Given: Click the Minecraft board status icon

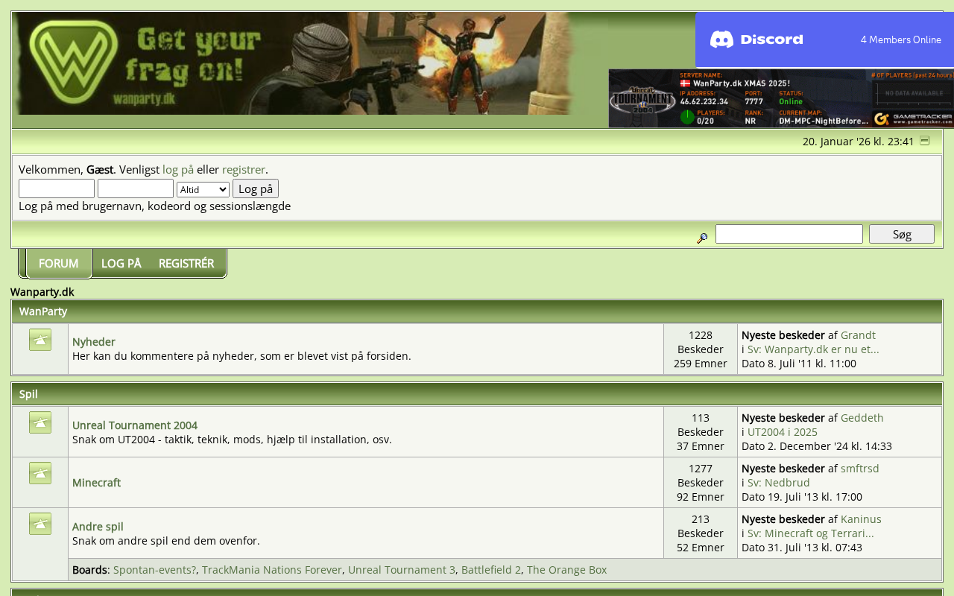Looking at the screenshot, I should click(x=40, y=473).
